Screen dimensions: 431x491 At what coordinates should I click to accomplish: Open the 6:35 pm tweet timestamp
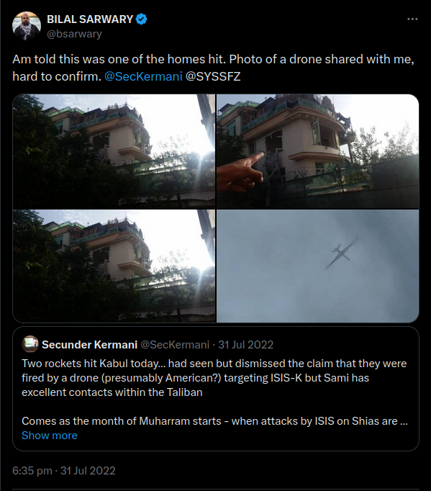click(x=64, y=470)
